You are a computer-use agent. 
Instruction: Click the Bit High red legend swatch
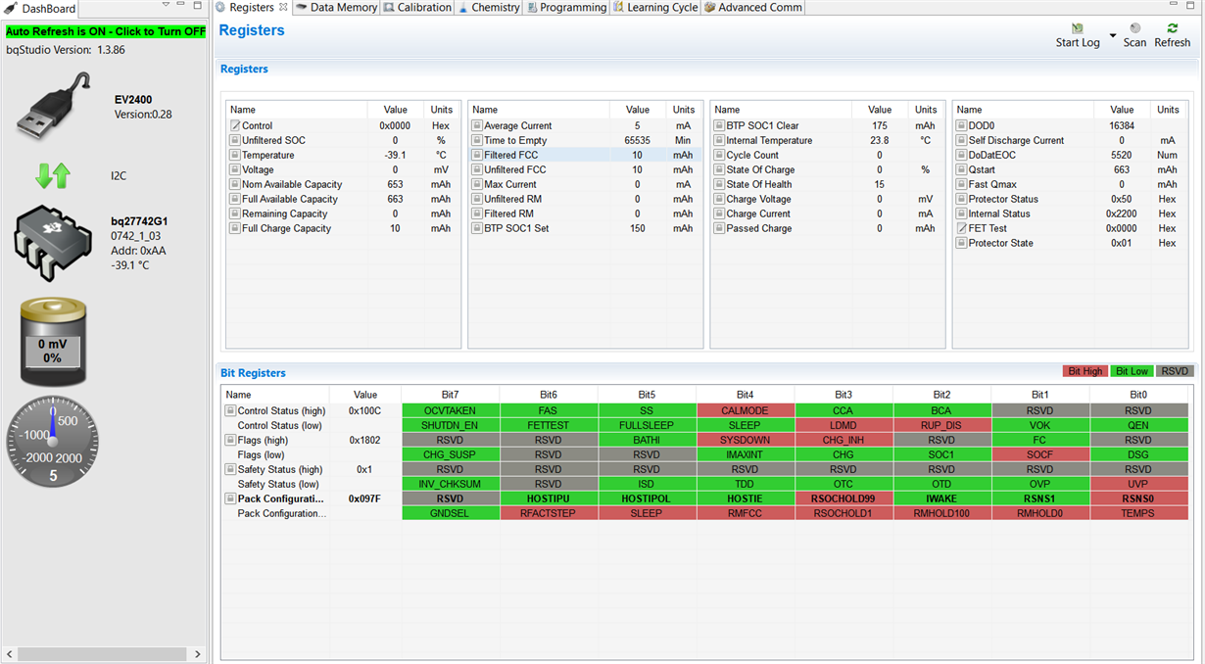(x=1085, y=371)
